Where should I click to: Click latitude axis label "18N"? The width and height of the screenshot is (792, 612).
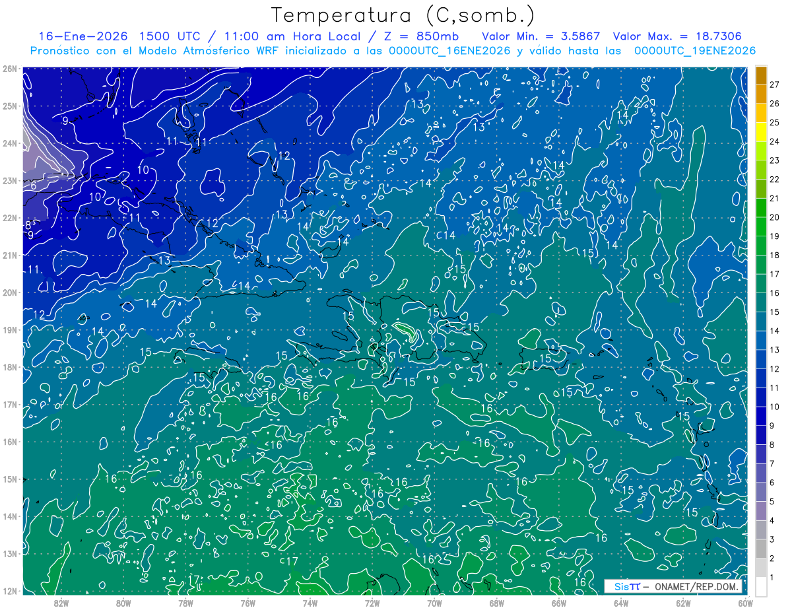tap(10, 367)
